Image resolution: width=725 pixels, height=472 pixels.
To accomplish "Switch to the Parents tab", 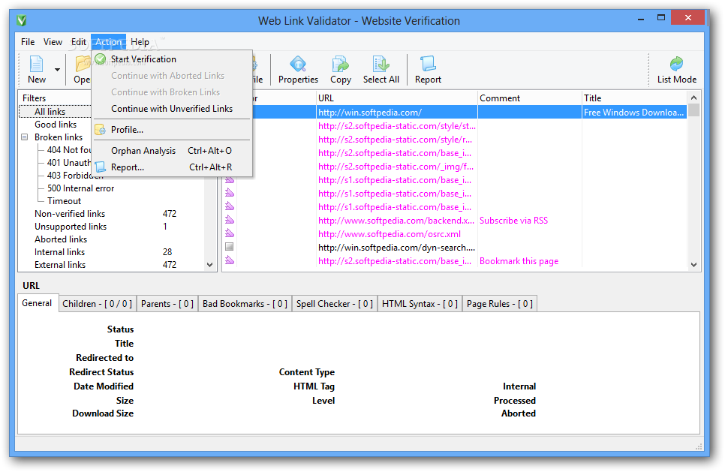I will 167,304.
